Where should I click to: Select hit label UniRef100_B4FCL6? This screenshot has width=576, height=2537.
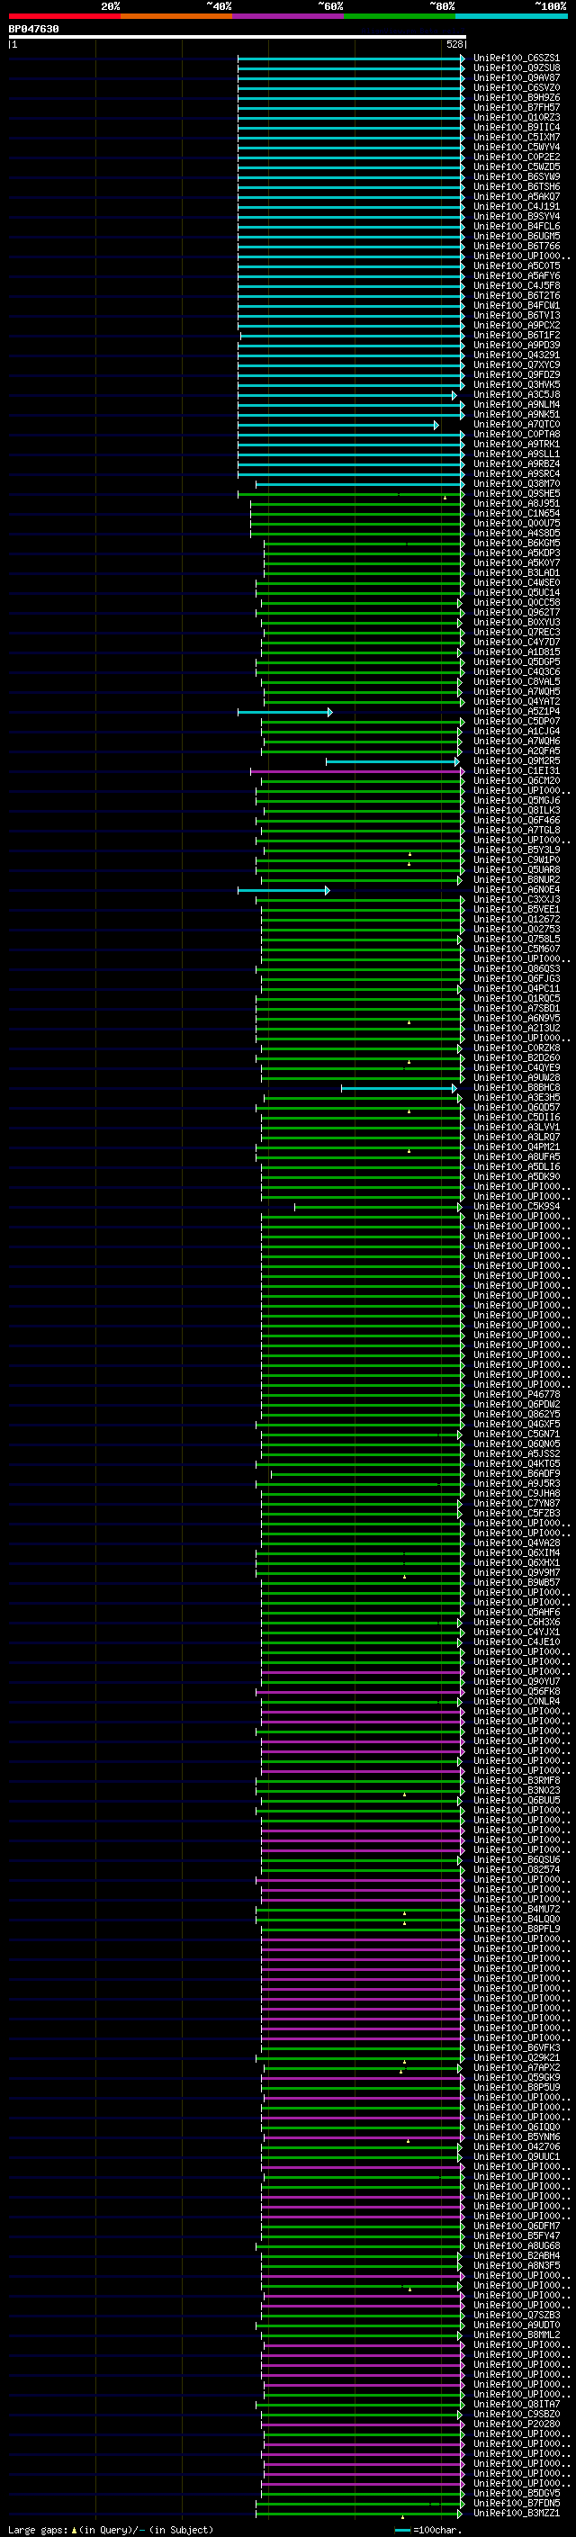pyautogui.click(x=516, y=227)
